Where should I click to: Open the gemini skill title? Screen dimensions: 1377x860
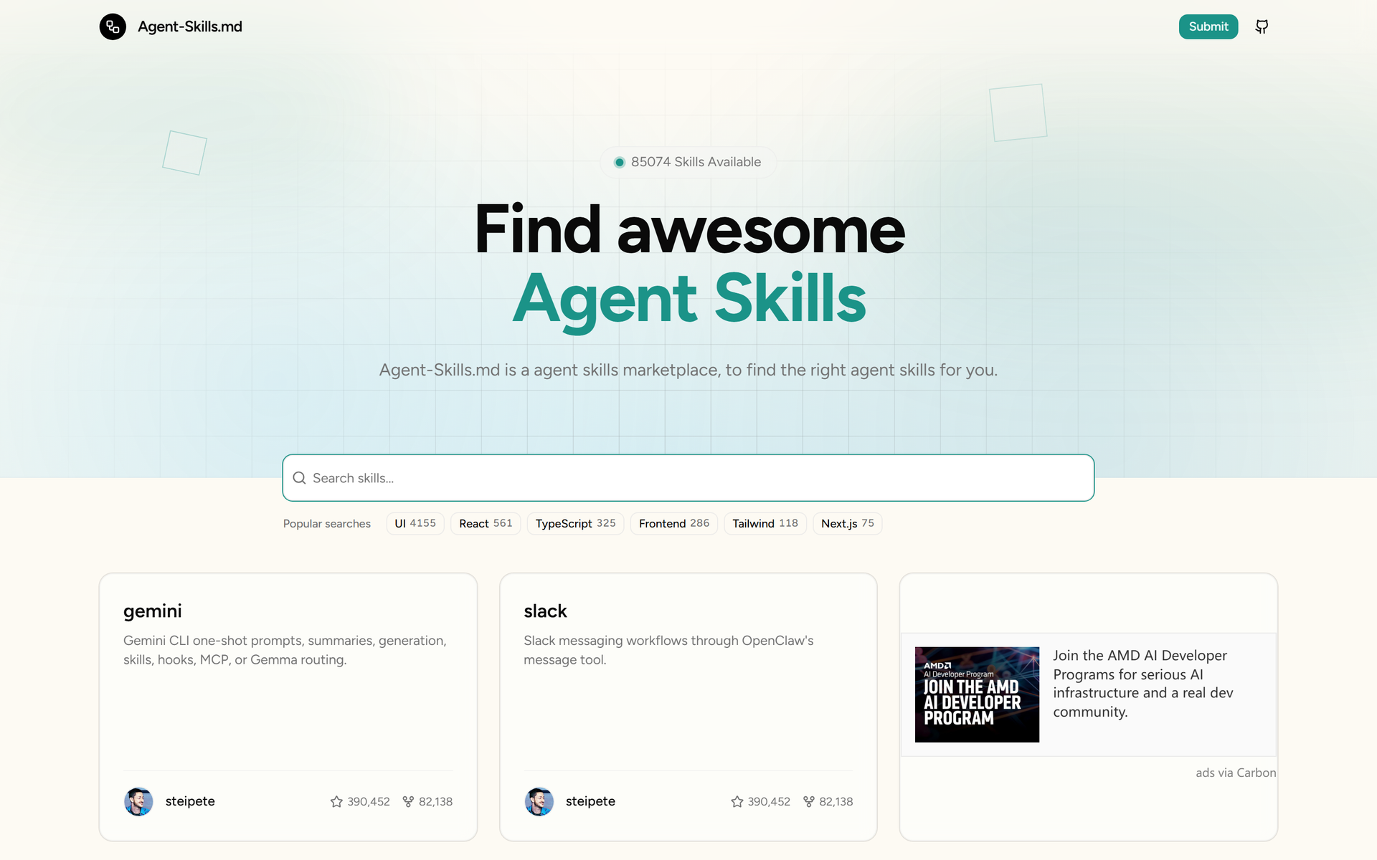click(153, 611)
